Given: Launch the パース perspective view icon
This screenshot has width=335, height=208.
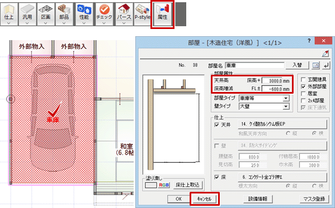Looking at the screenshot, I should click(x=124, y=12).
